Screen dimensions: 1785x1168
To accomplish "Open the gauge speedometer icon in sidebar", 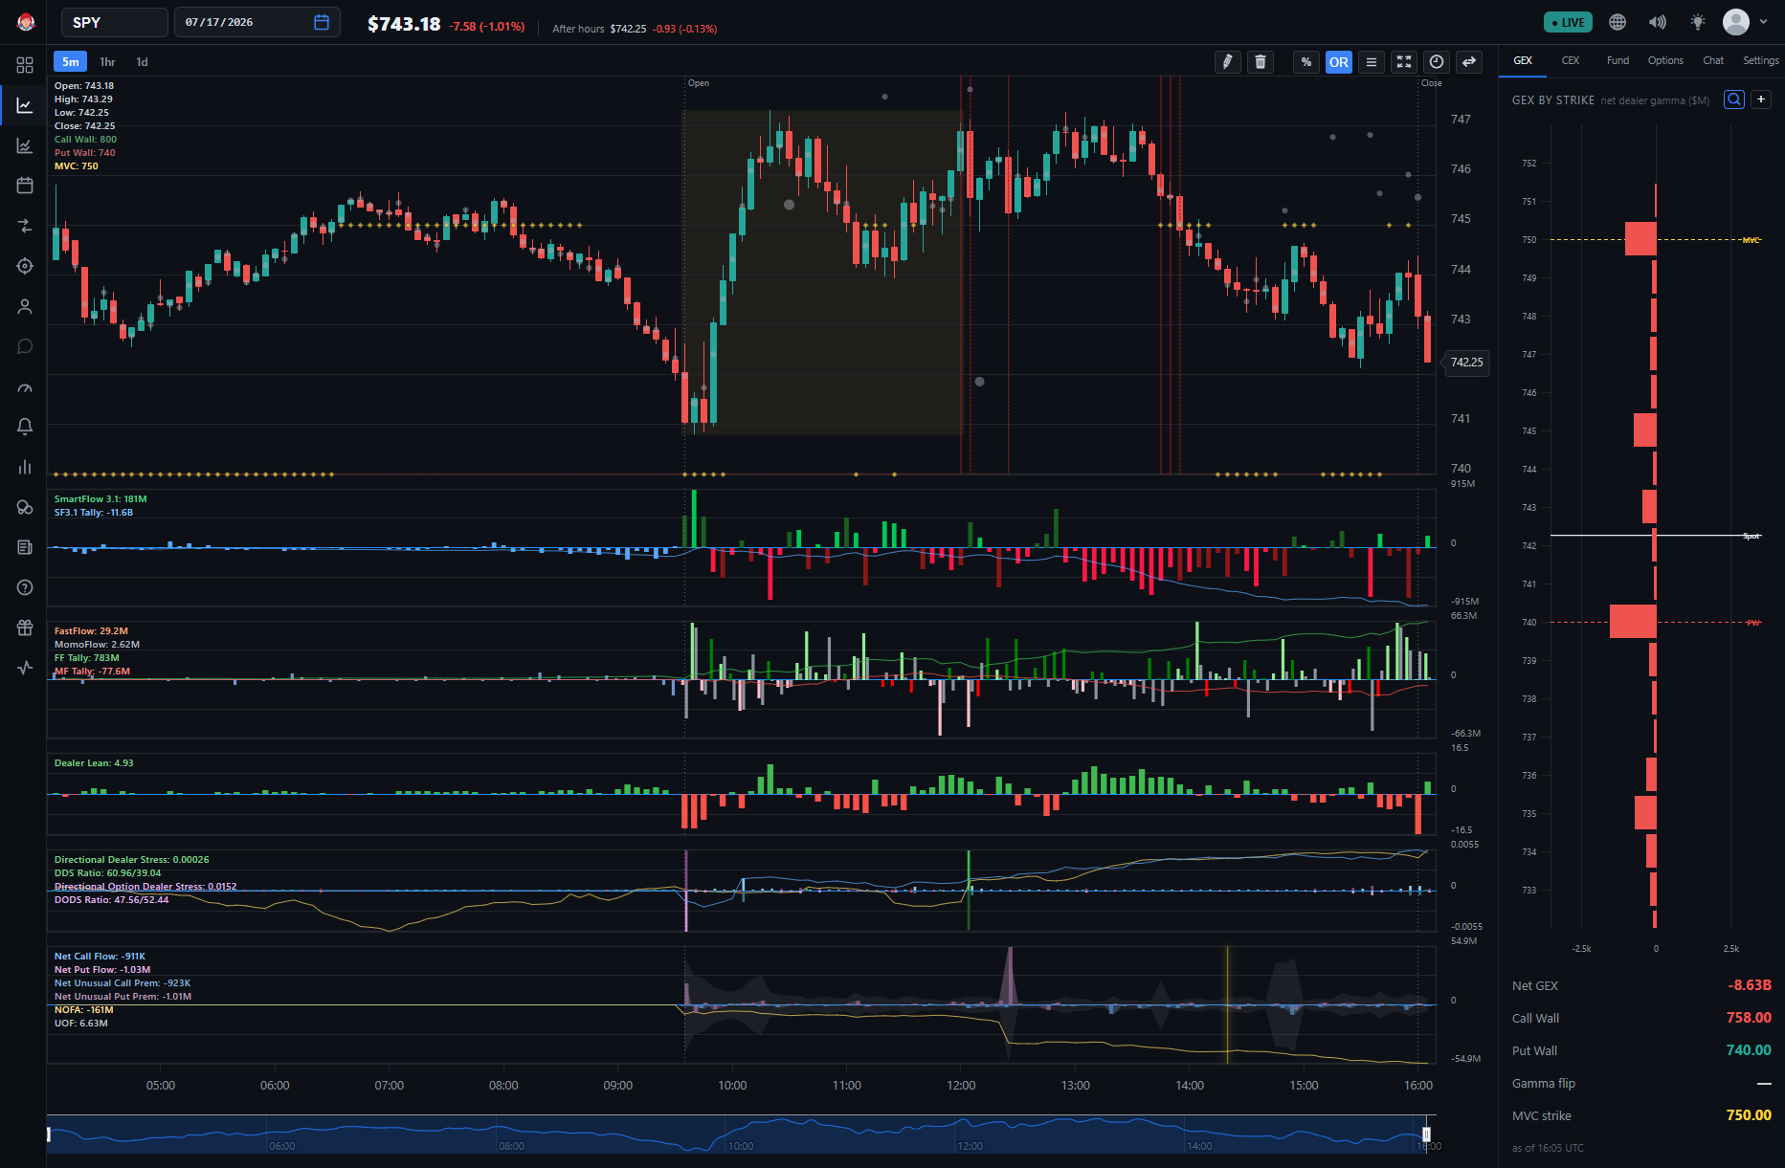I will (25, 387).
